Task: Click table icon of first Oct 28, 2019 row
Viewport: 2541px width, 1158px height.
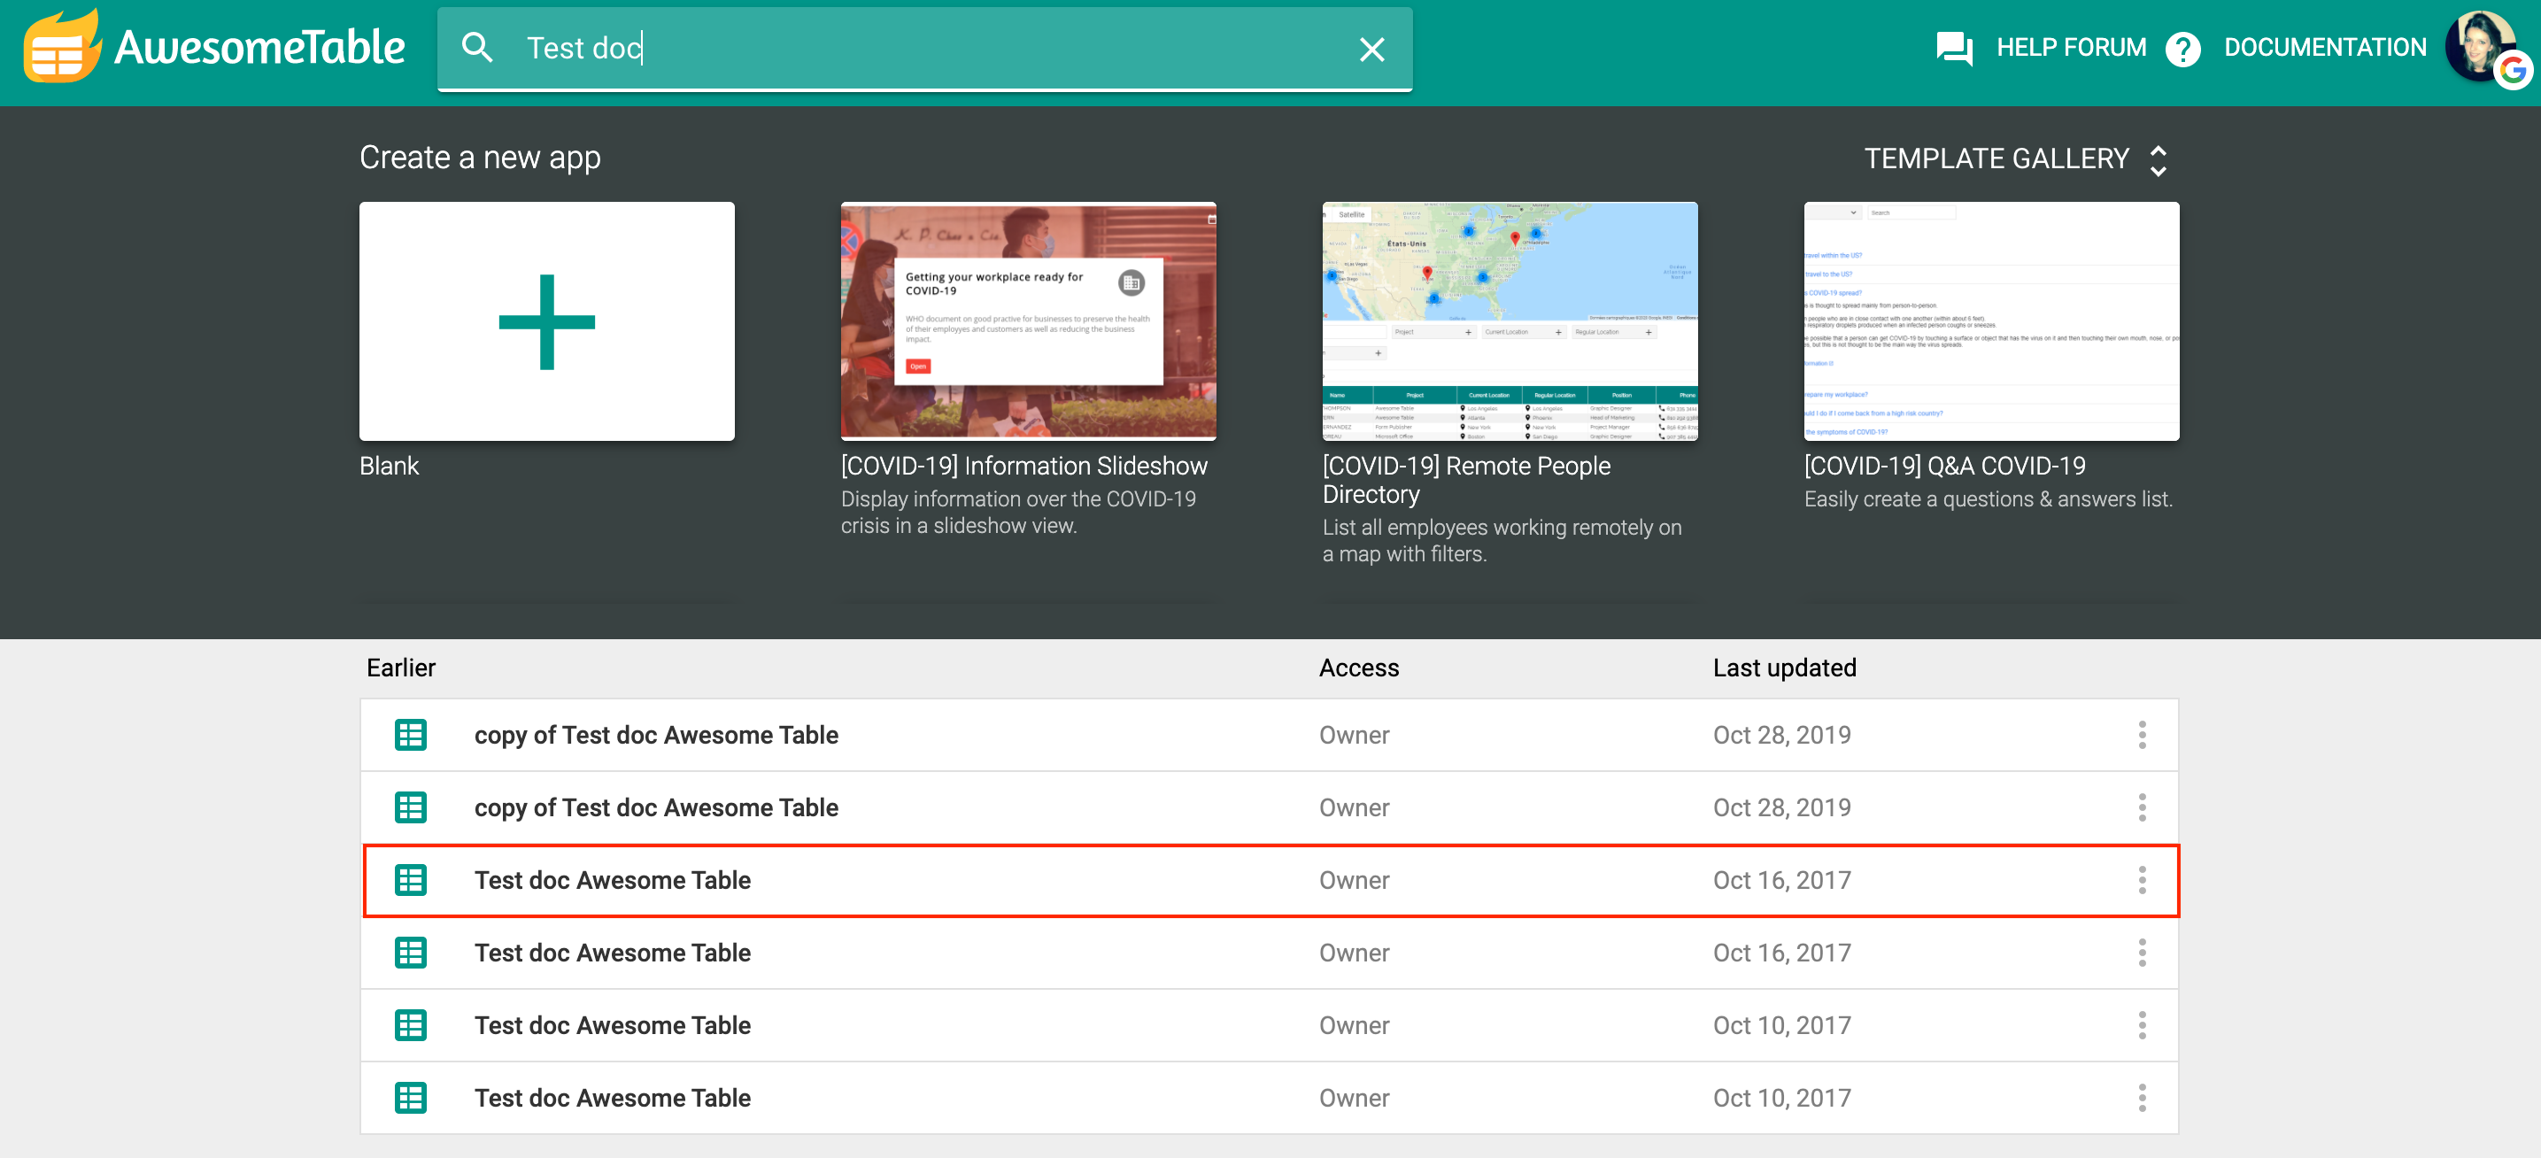Action: (x=410, y=735)
